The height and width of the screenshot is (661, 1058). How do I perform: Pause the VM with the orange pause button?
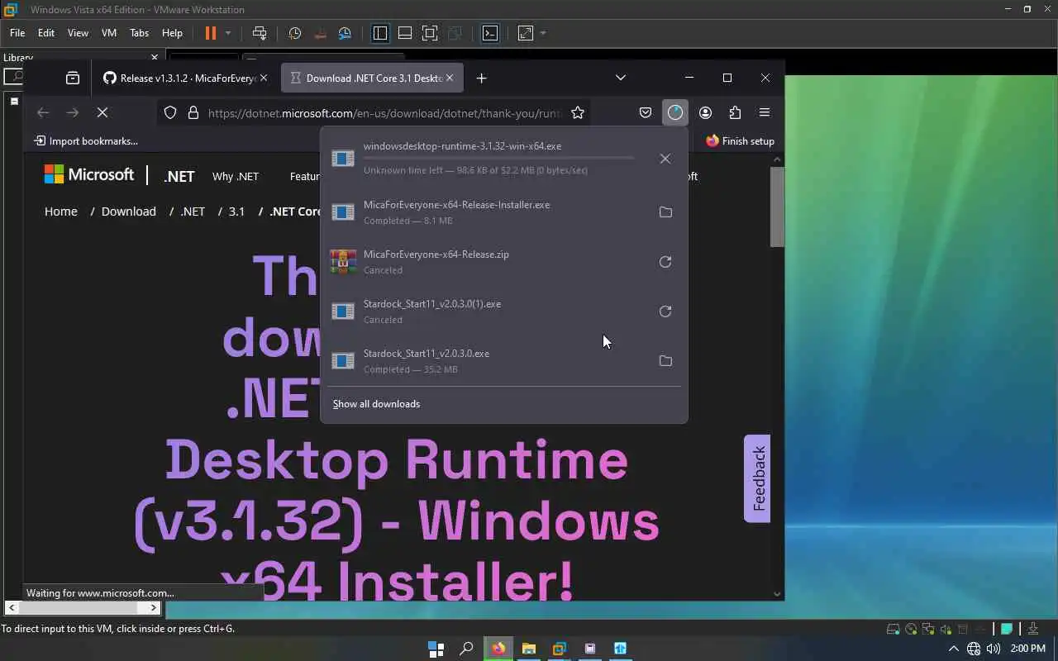(x=211, y=33)
